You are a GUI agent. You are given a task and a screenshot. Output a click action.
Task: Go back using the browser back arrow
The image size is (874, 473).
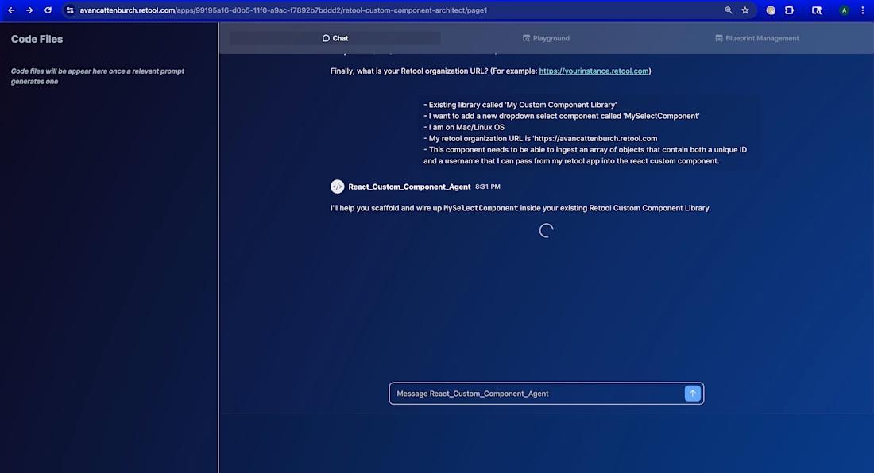11,10
